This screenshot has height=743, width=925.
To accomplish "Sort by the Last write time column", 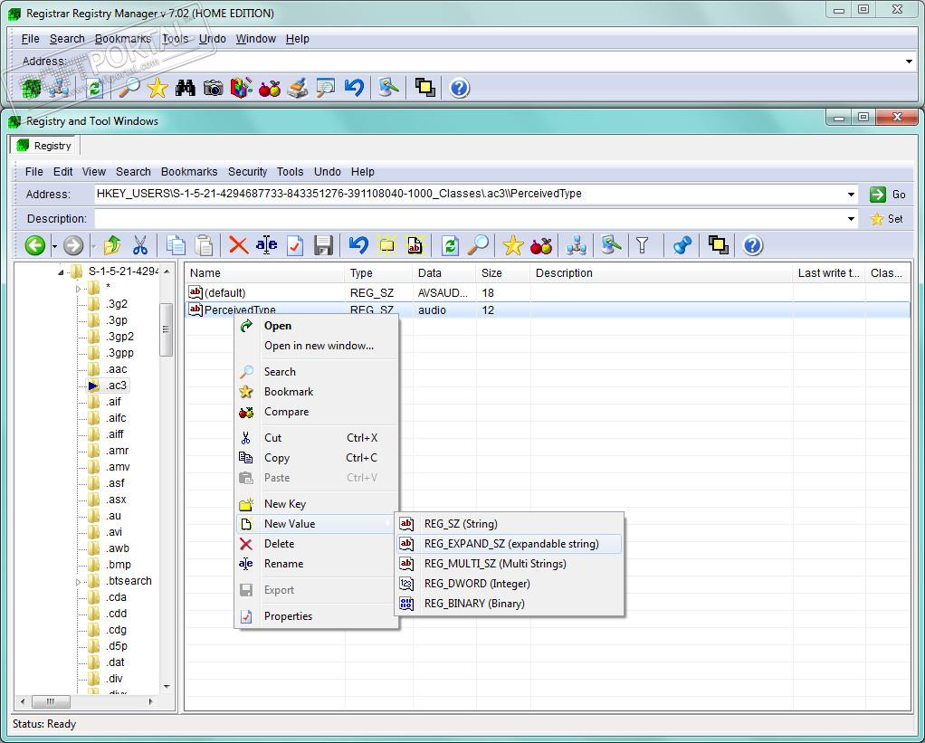I will pyautogui.click(x=828, y=273).
